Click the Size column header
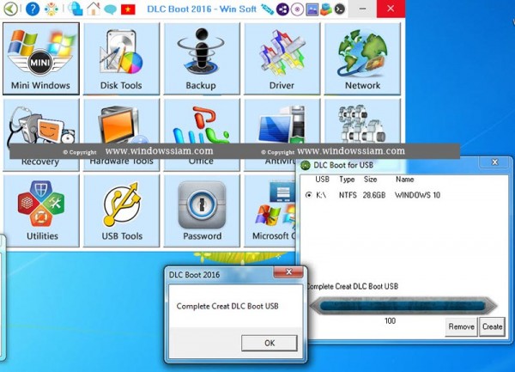 [x=370, y=180]
